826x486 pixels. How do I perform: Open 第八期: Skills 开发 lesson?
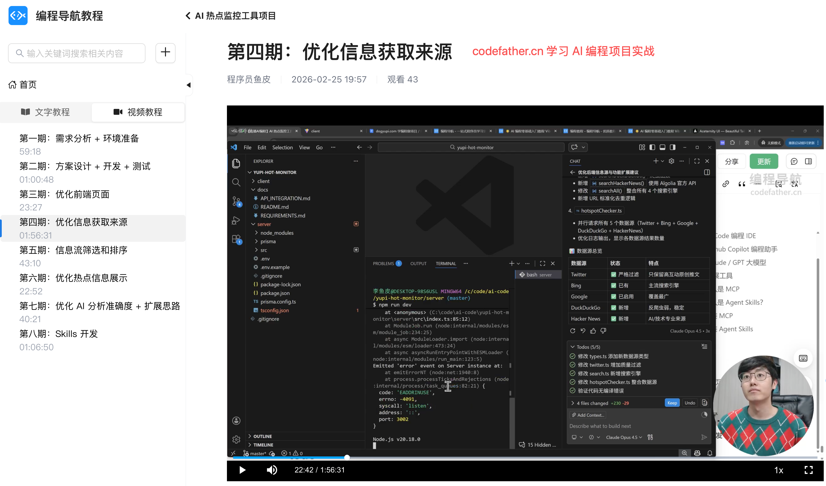[59, 334]
